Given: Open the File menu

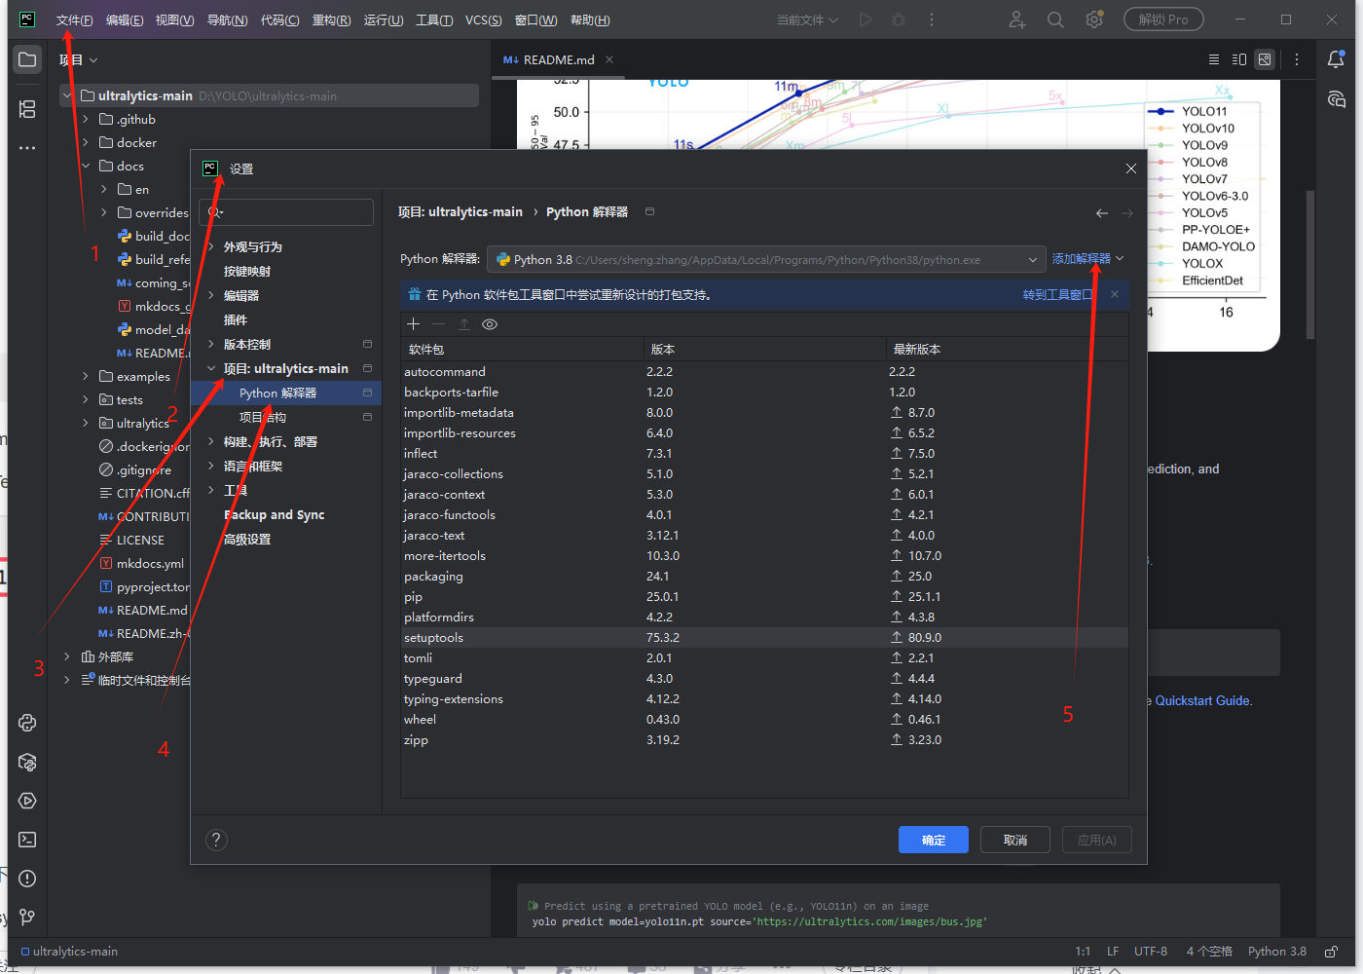Looking at the screenshot, I should 75,20.
